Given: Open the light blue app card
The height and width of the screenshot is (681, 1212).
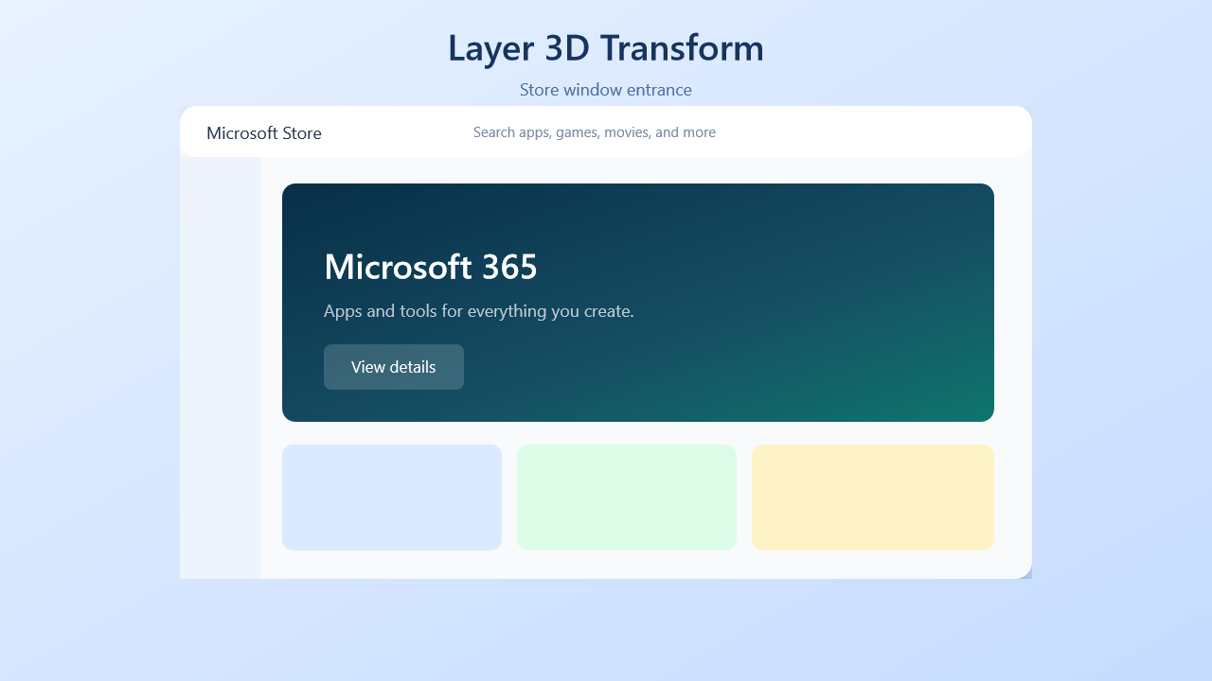Looking at the screenshot, I should coord(392,498).
